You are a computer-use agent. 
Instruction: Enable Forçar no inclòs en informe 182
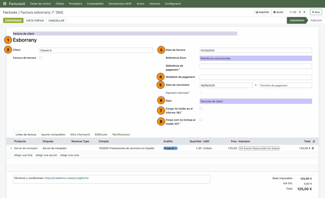click(x=201, y=108)
